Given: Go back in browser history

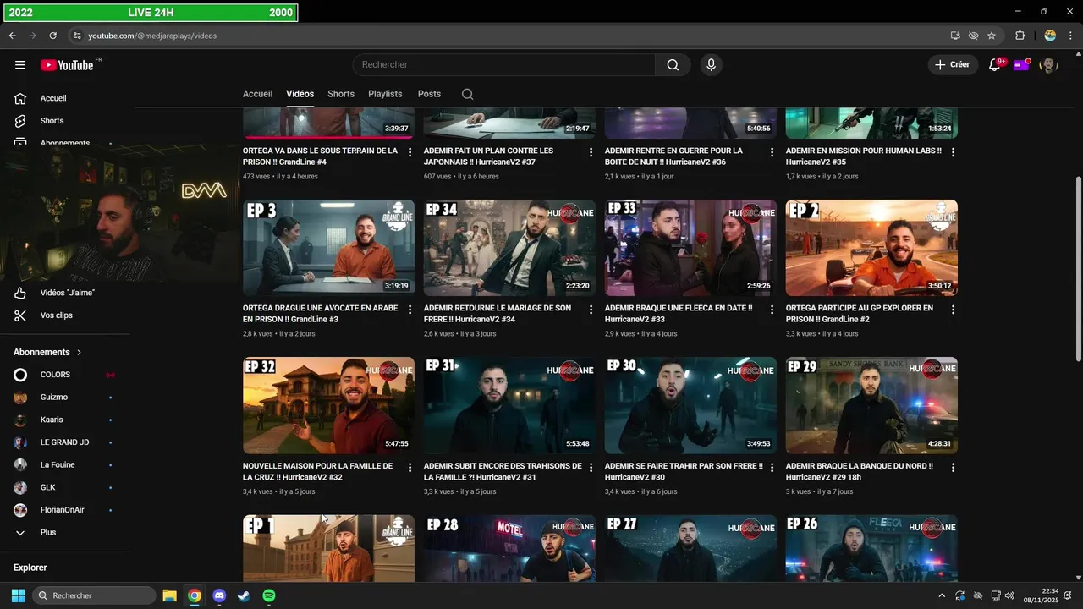Looking at the screenshot, I should coord(12,36).
